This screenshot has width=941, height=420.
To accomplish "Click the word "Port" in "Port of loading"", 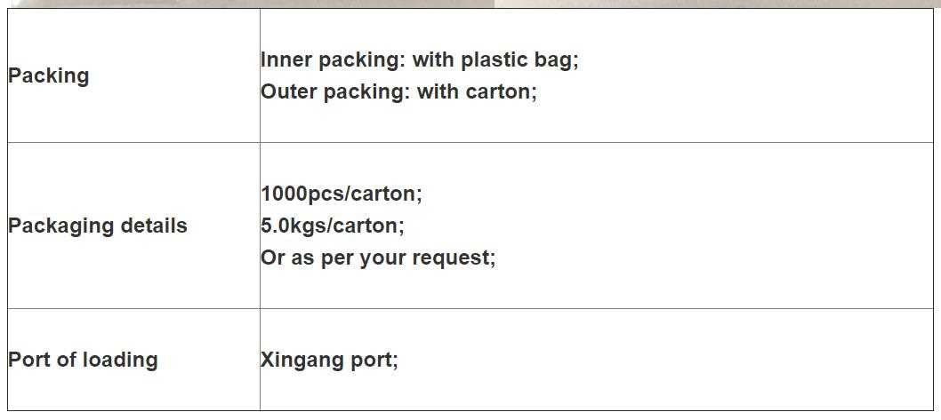I will click(x=29, y=360).
